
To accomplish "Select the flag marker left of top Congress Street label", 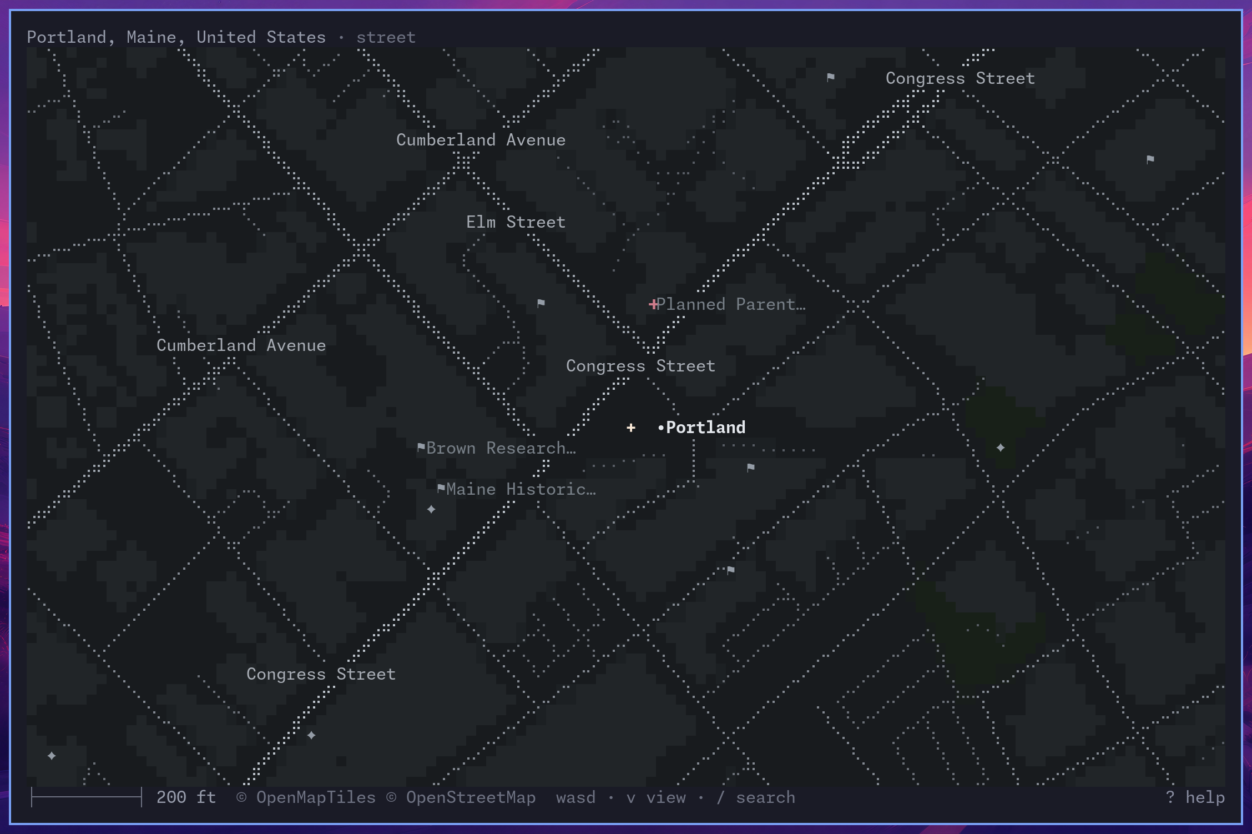I will click(831, 78).
